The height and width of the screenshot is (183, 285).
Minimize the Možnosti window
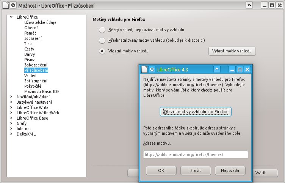[265, 5]
